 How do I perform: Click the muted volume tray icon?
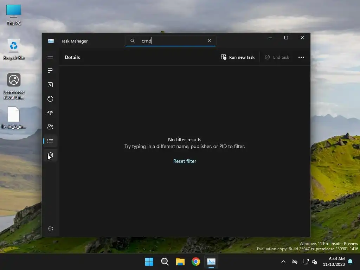click(315, 262)
